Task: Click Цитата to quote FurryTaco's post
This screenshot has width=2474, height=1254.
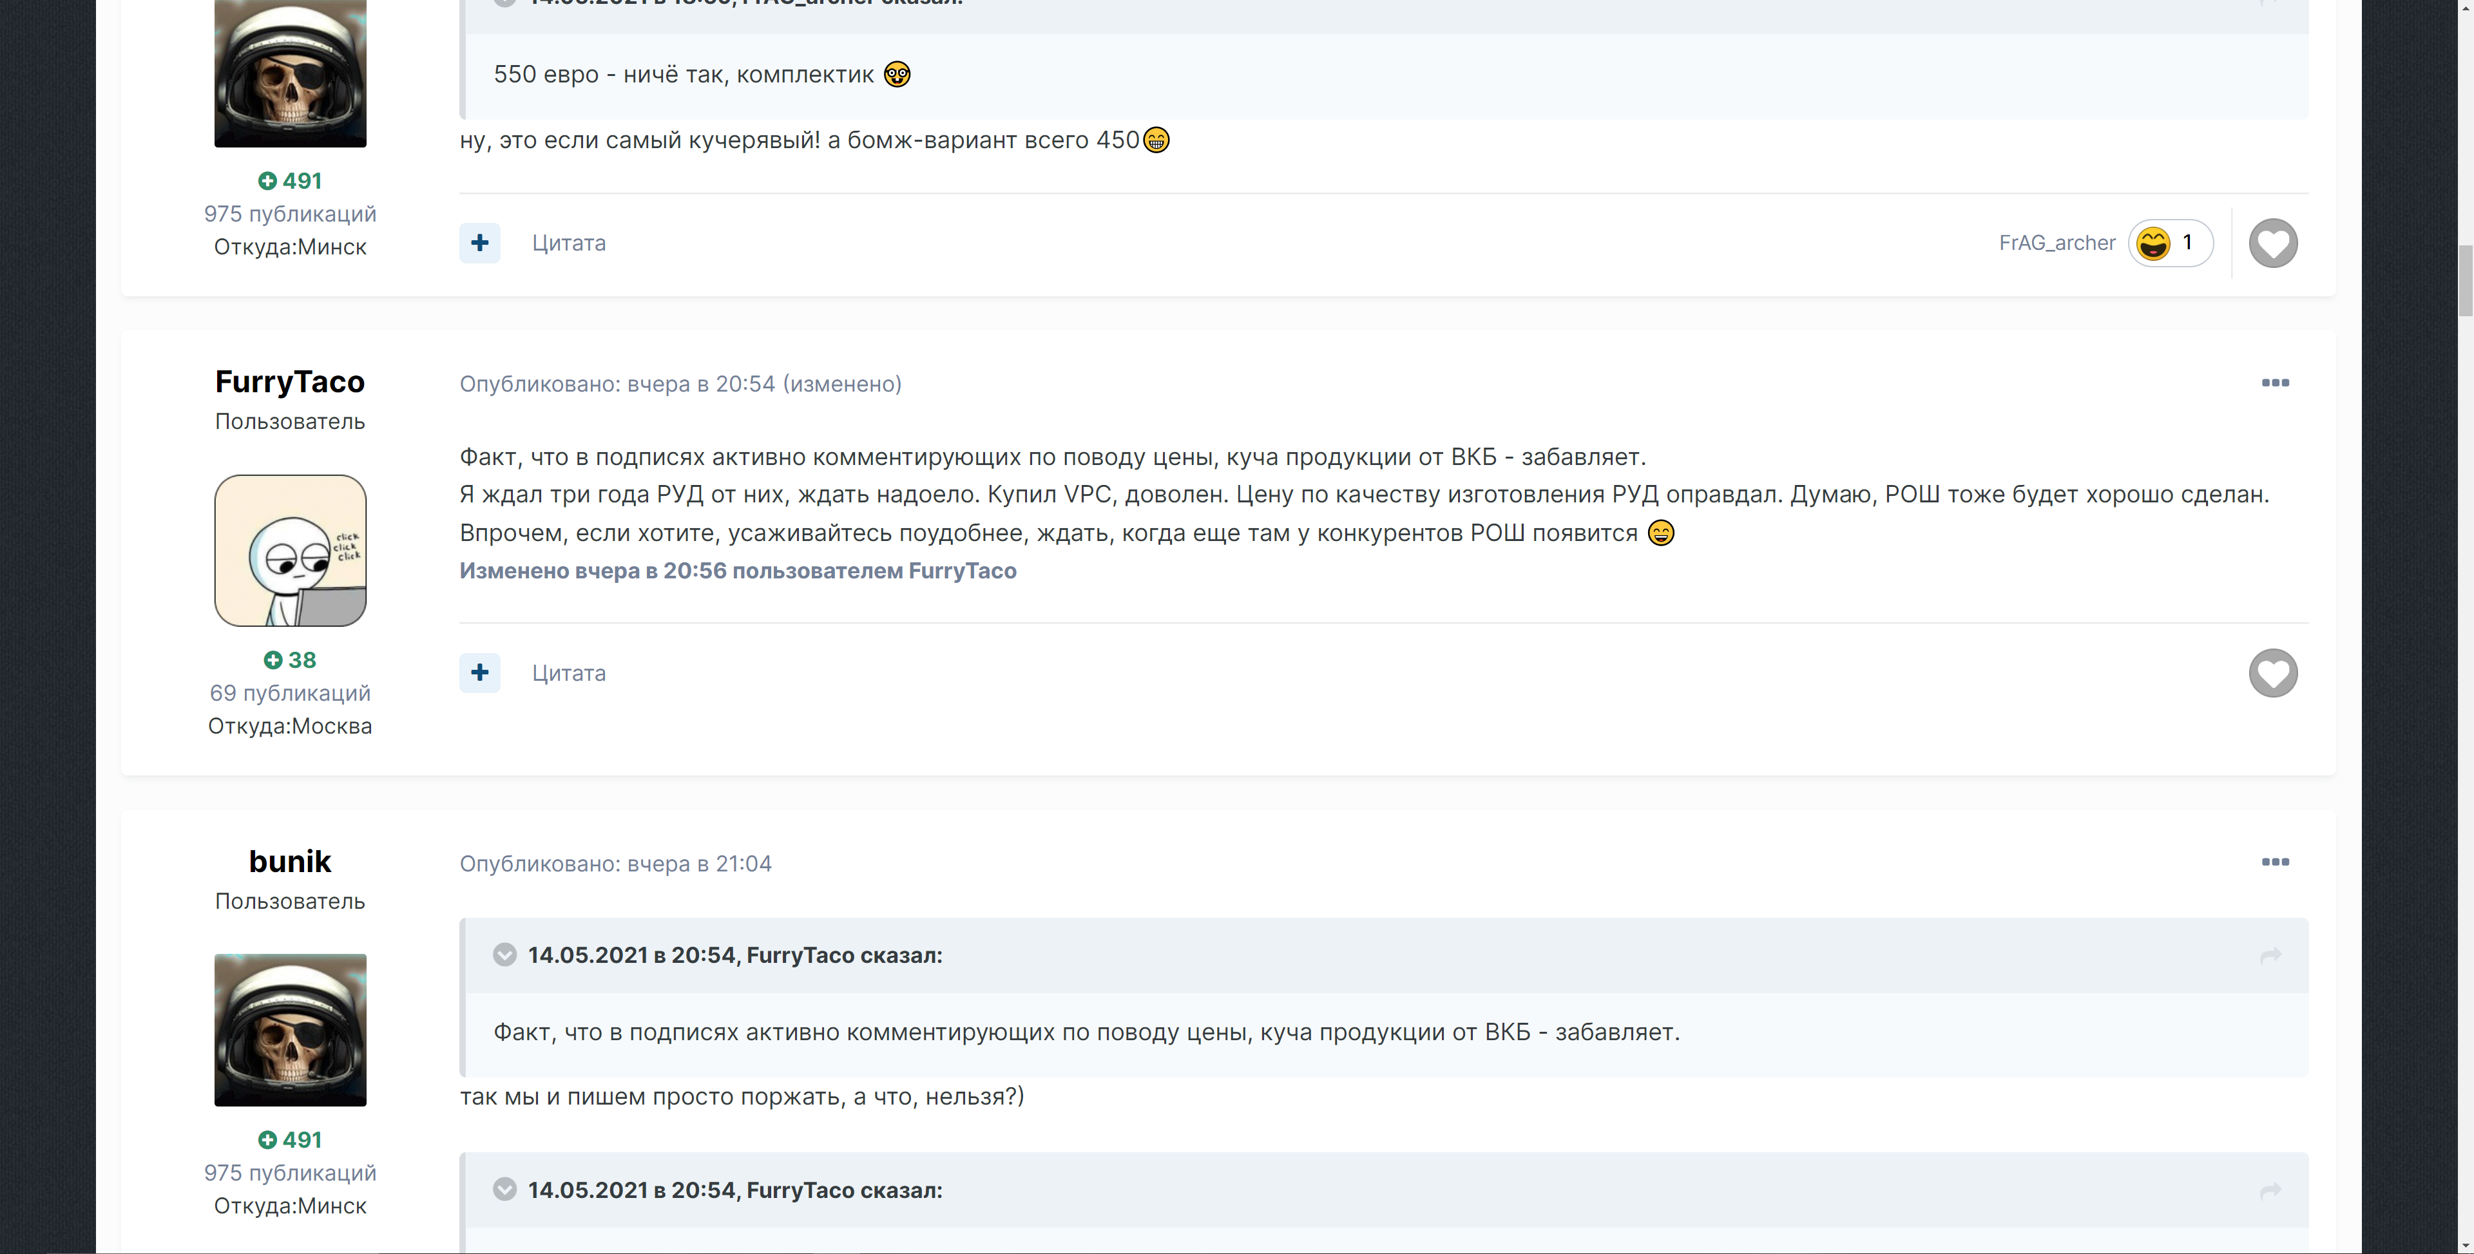Action: pyautogui.click(x=568, y=673)
